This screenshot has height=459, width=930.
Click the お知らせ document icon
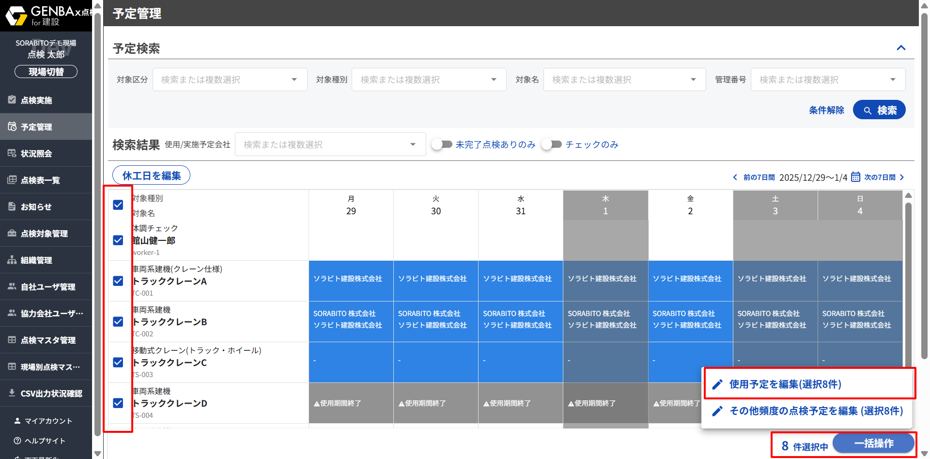pyautogui.click(x=12, y=206)
